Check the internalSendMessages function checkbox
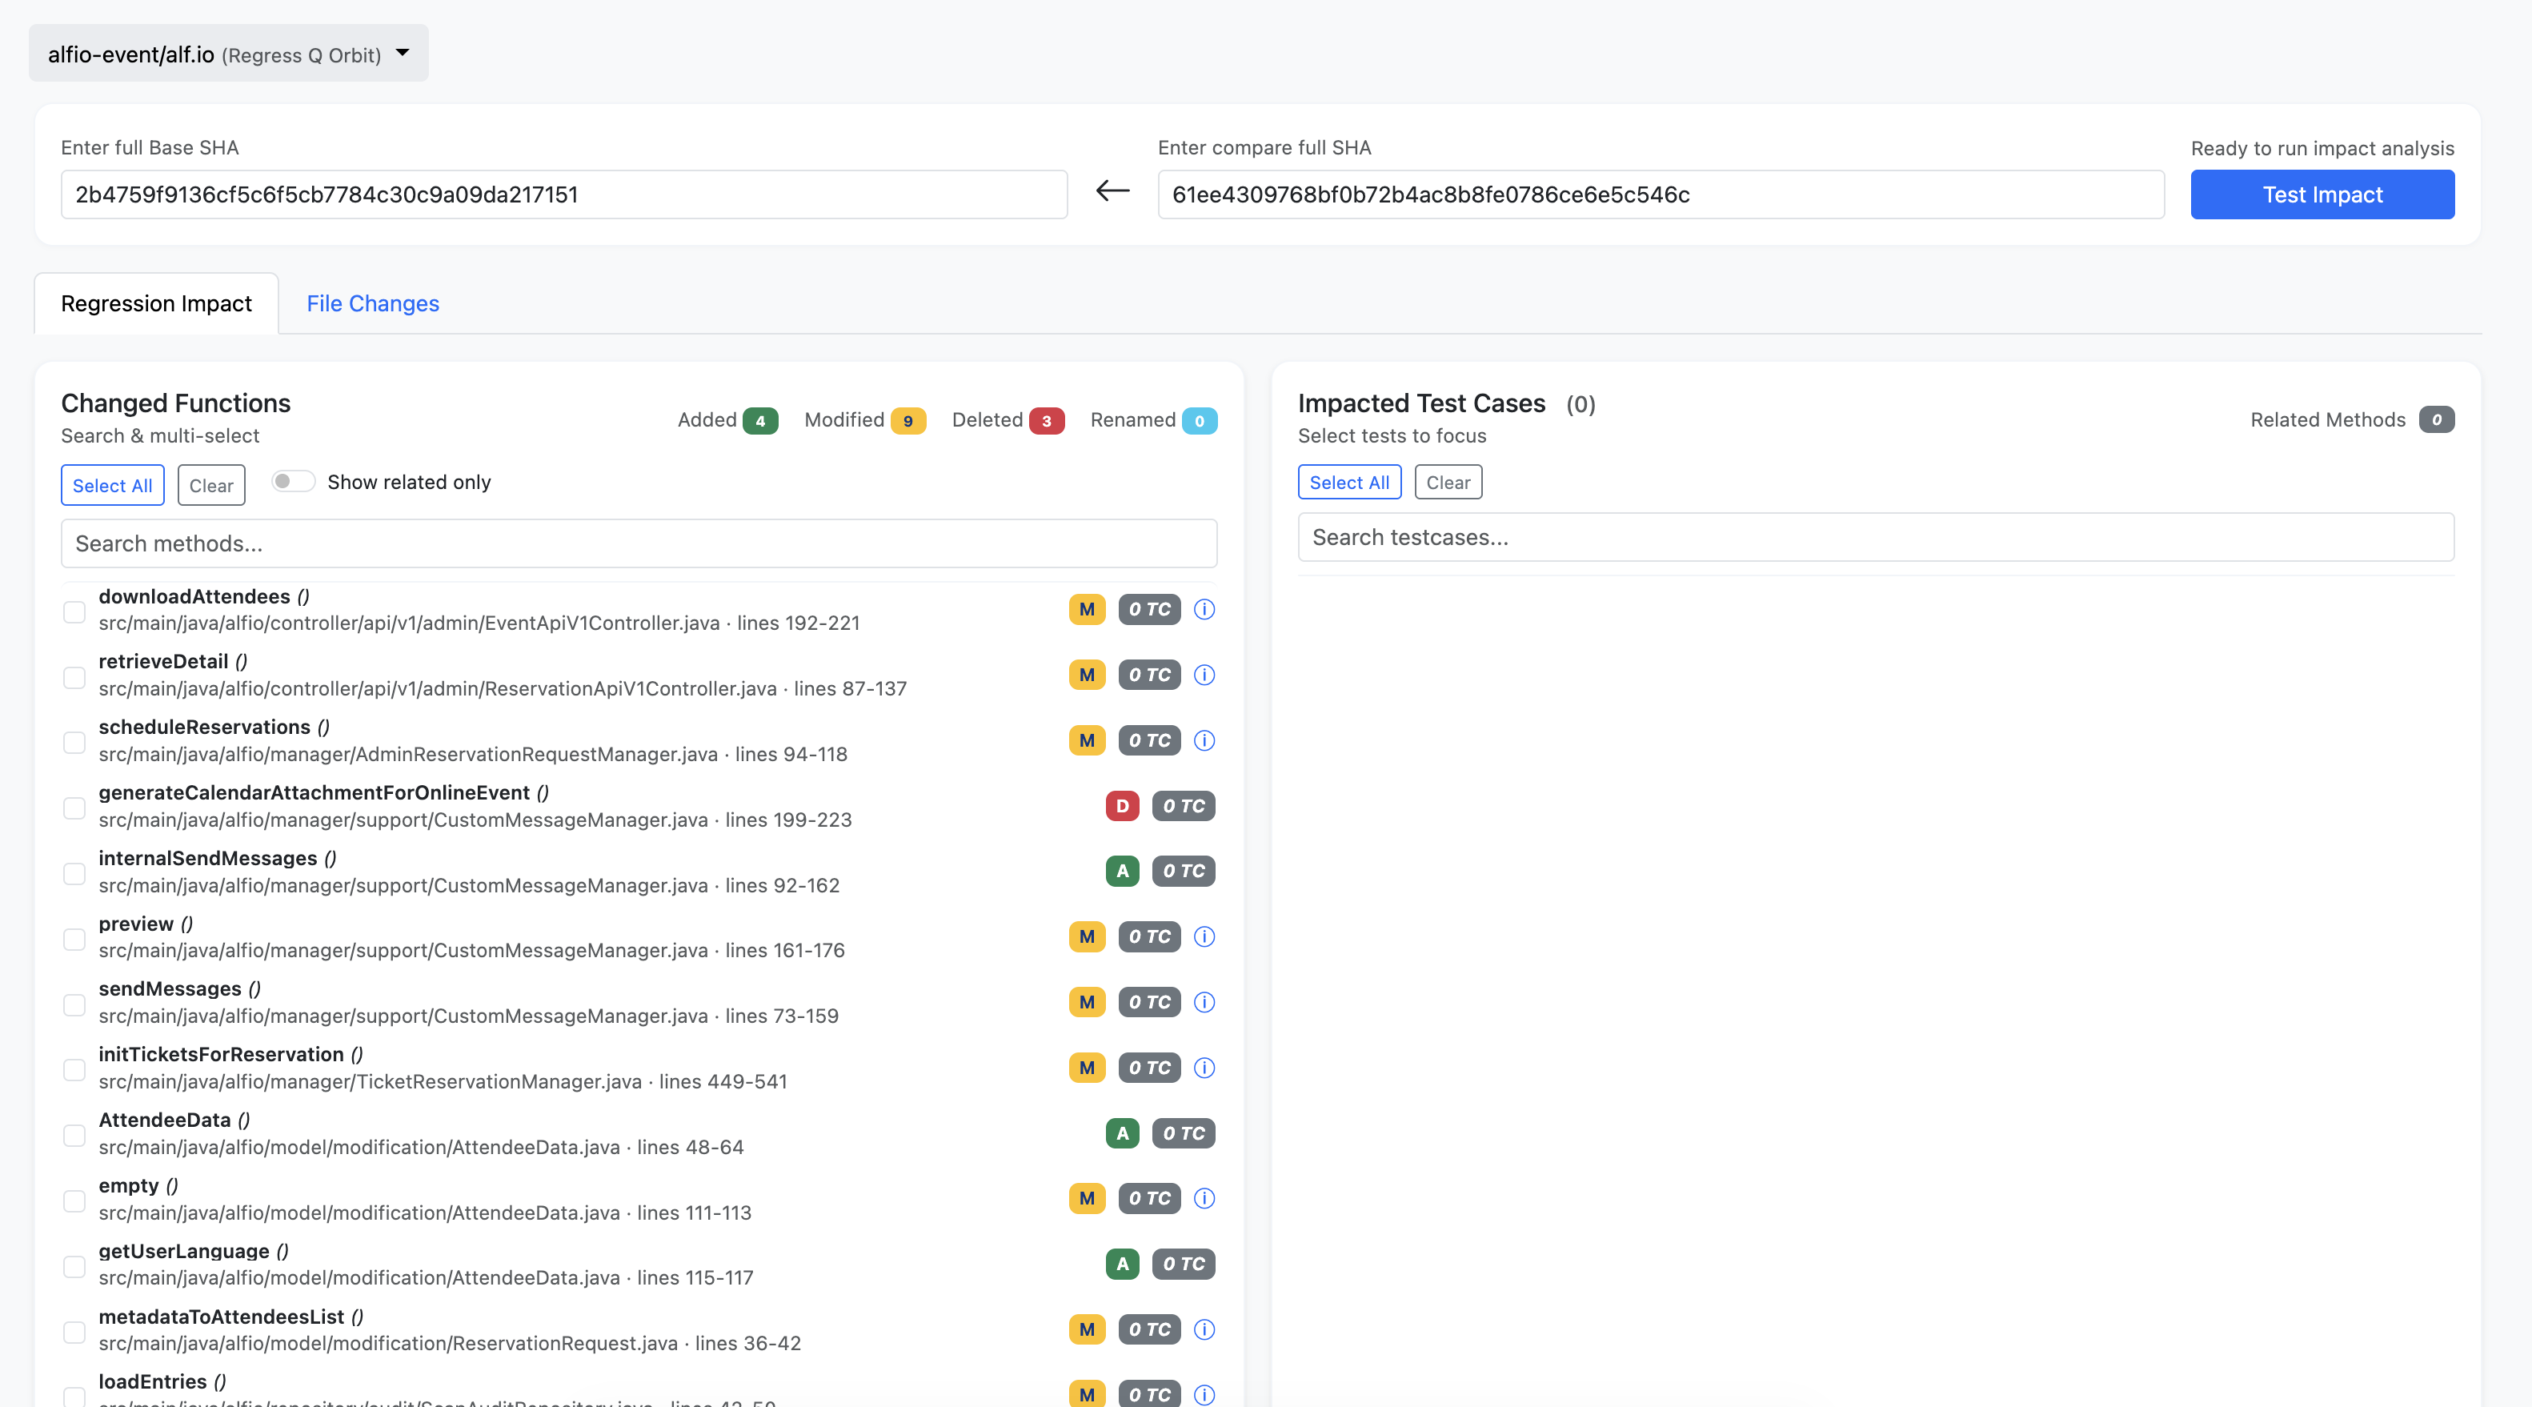This screenshot has height=1407, width=2532. pyautogui.click(x=74, y=874)
